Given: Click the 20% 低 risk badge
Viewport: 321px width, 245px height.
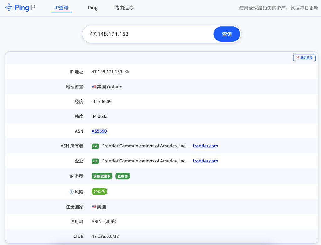Looking at the screenshot, I should [x=99, y=192].
